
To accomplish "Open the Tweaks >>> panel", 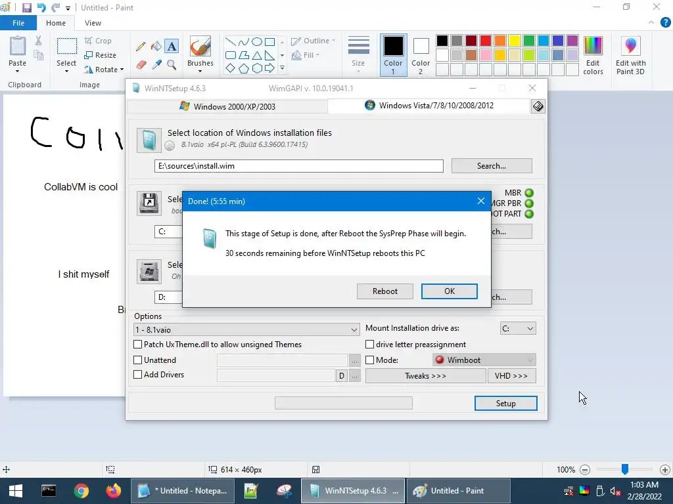I will click(425, 376).
